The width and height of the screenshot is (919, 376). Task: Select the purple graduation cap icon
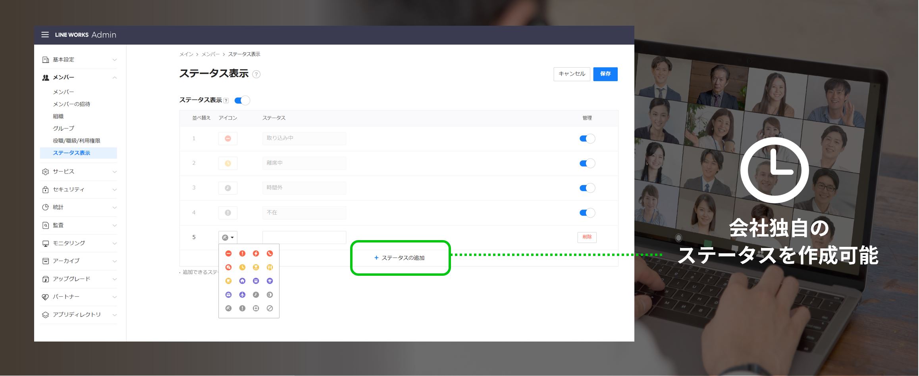point(270,281)
